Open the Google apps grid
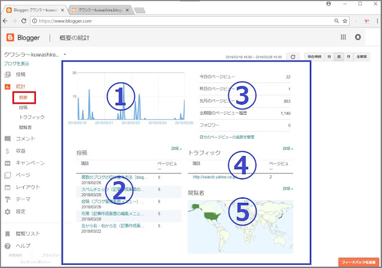 [343, 37]
